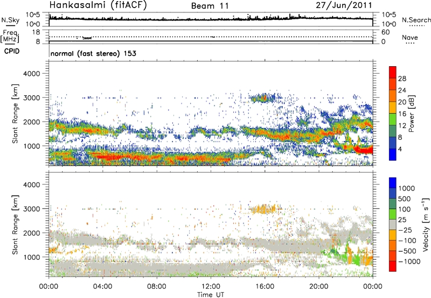Click the velocity panel's Slant Range [km] label

(15, 224)
